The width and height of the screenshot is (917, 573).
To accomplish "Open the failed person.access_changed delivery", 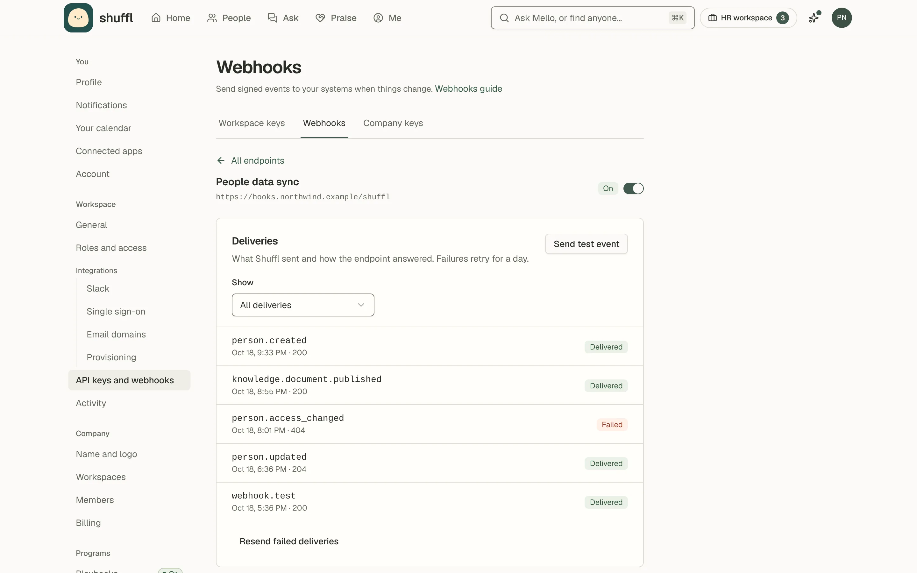I will (430, 424).
